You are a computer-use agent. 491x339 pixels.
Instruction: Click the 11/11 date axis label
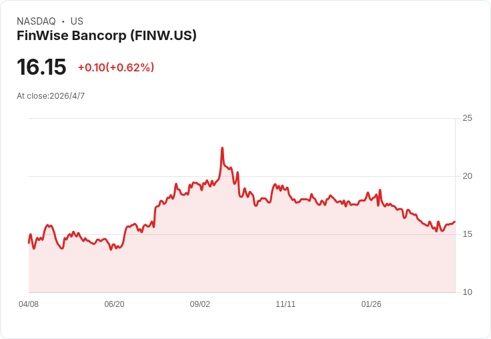(286, 304)
